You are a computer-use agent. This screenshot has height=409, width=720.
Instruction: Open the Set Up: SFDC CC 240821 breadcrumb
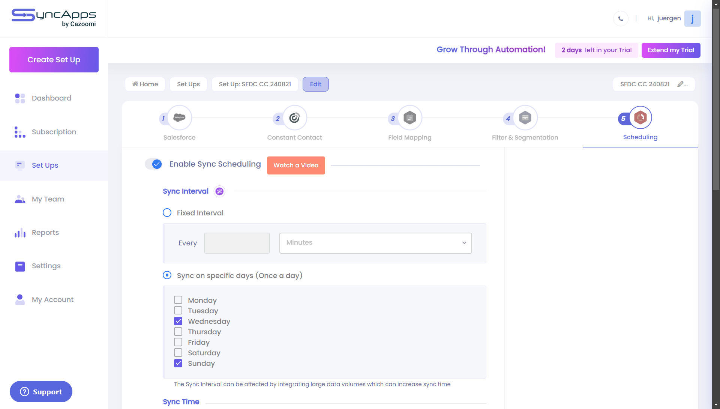[x=255, y=84]
